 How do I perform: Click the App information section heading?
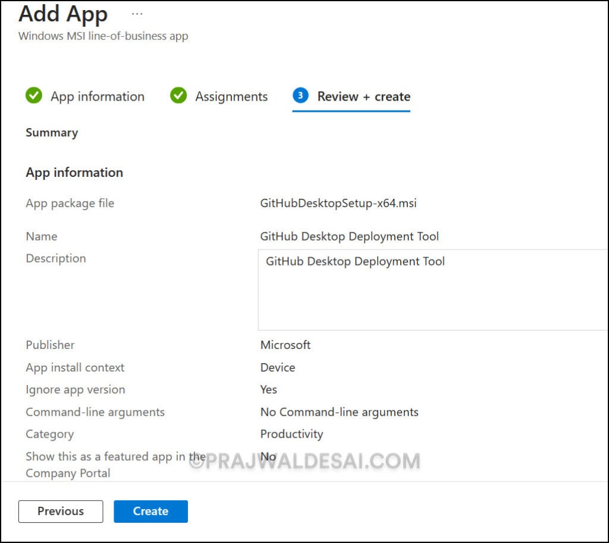[x=74, y=172]
